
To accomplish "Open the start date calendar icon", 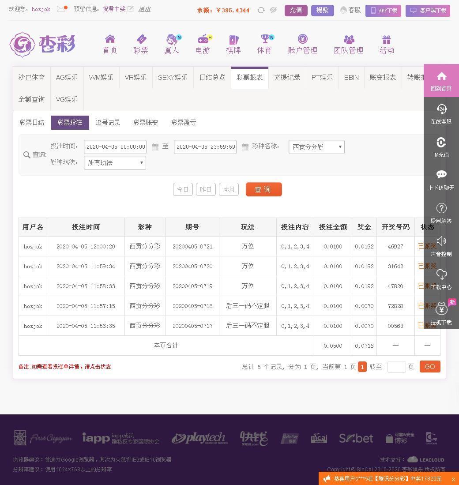I will click(x=155, y=147).
